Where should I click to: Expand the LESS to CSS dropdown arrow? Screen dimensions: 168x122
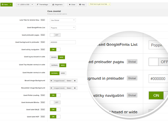tap(32, 5)
